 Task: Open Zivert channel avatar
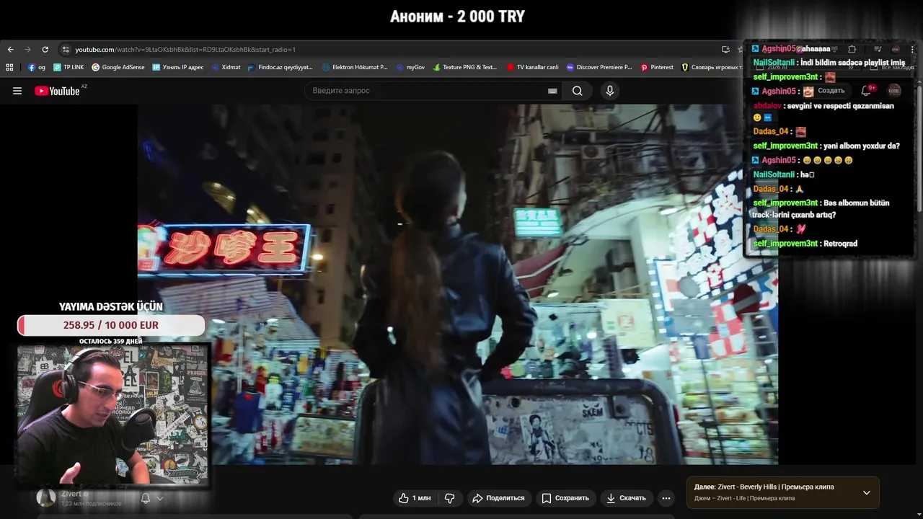tap(46, 497)
